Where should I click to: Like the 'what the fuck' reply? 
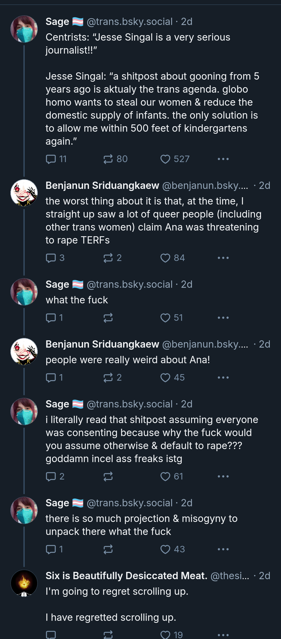click(165, 318)
